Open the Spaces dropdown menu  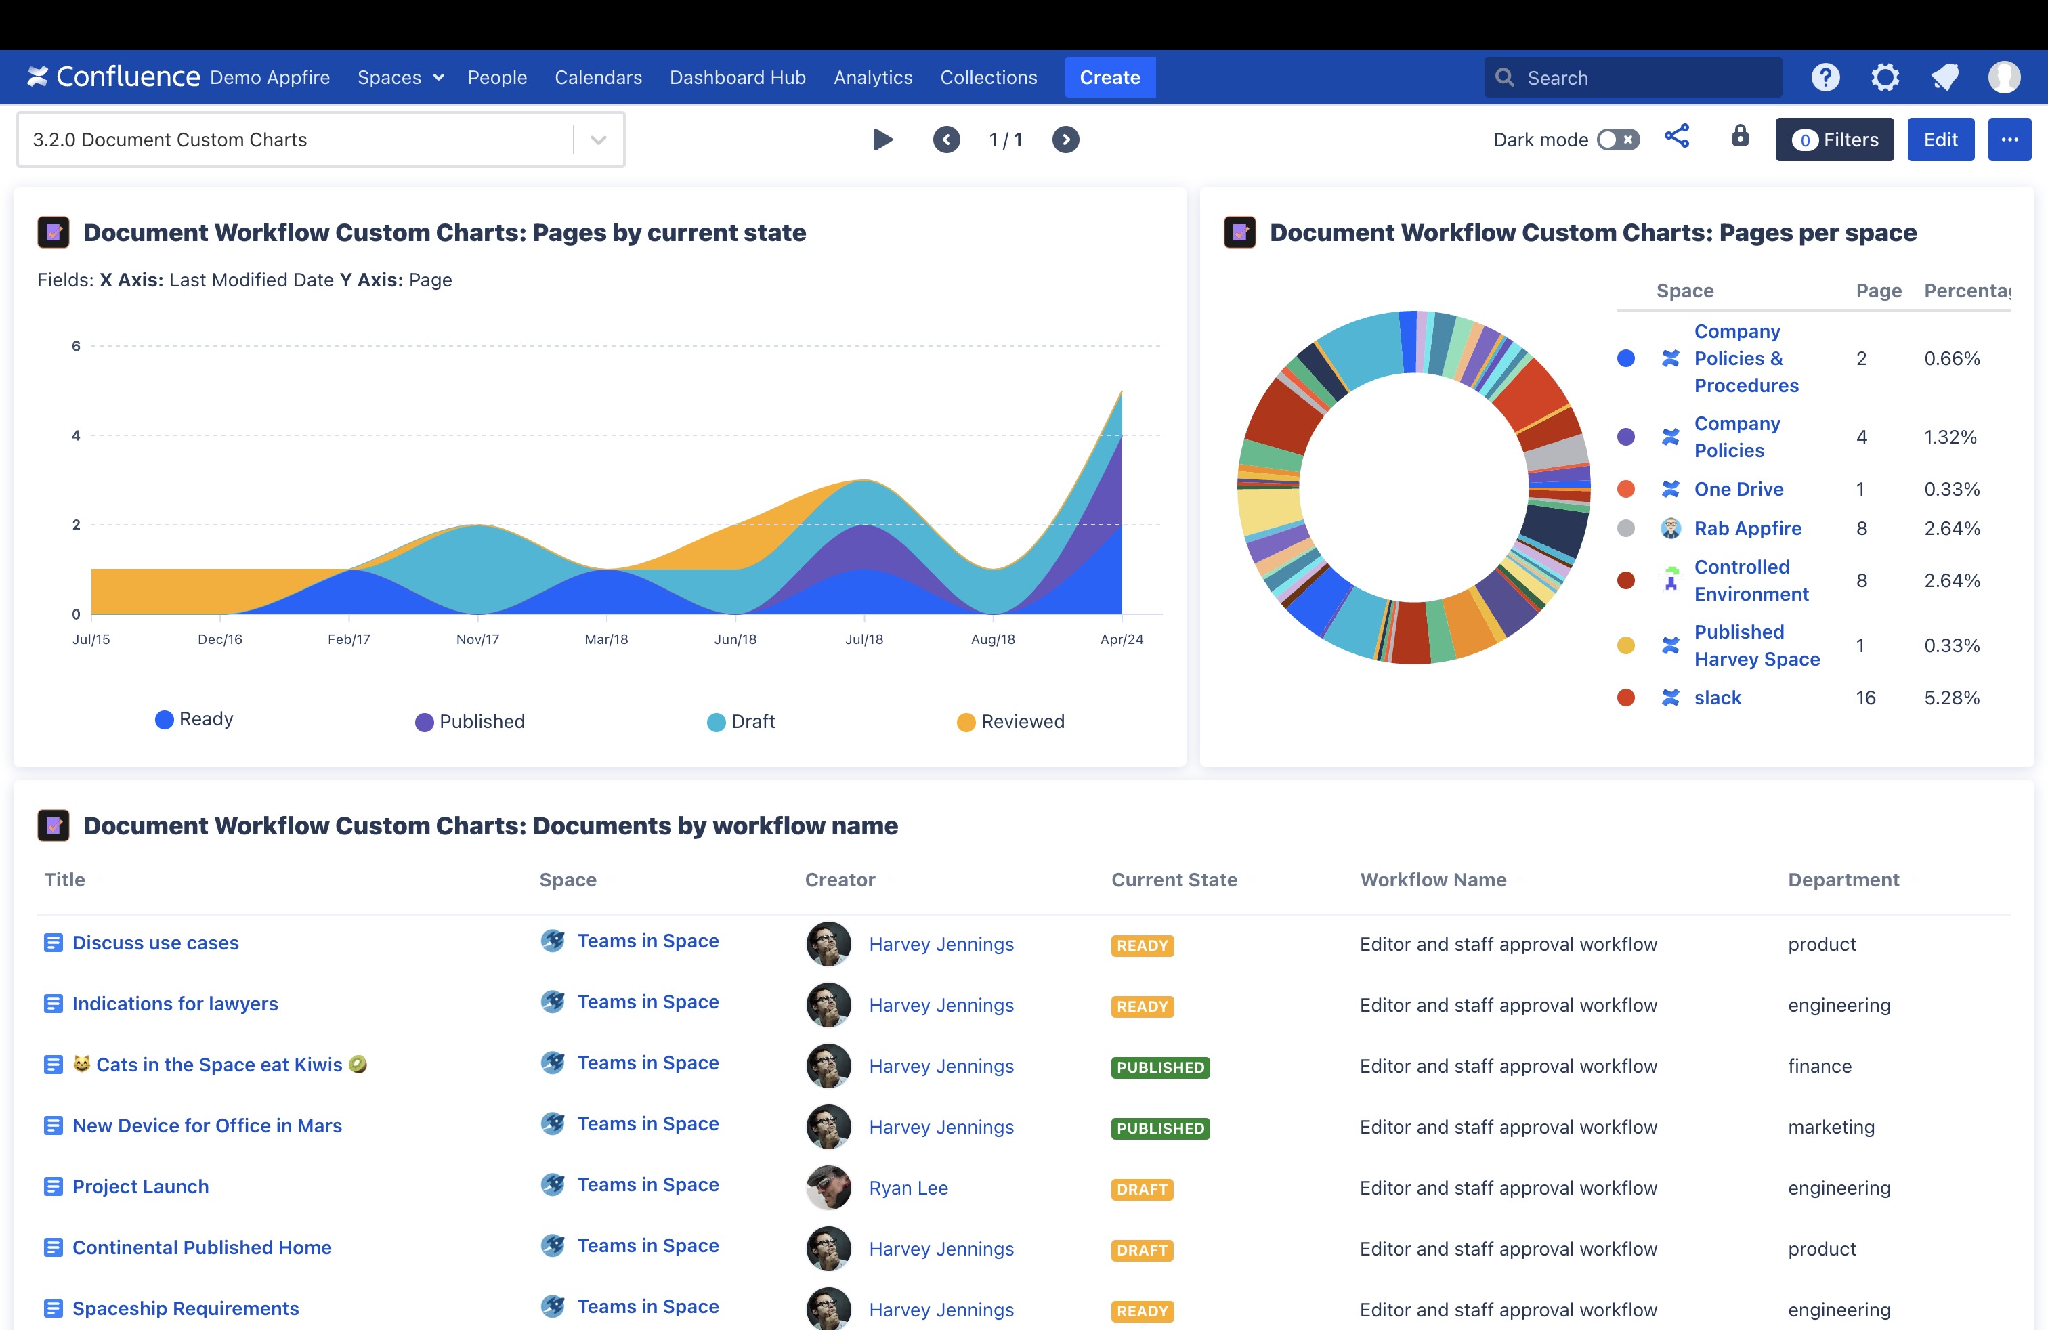(400, 77)
